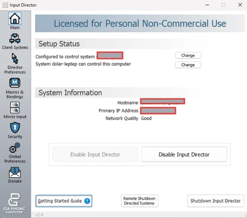This screenshot has height=218, width=247.
Task: Open the Client Systems network icon
Action: coord(15,38)
